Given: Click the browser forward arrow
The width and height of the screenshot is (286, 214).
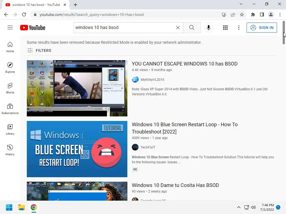Looking at the screenshot, I should (x=15, y=14).
